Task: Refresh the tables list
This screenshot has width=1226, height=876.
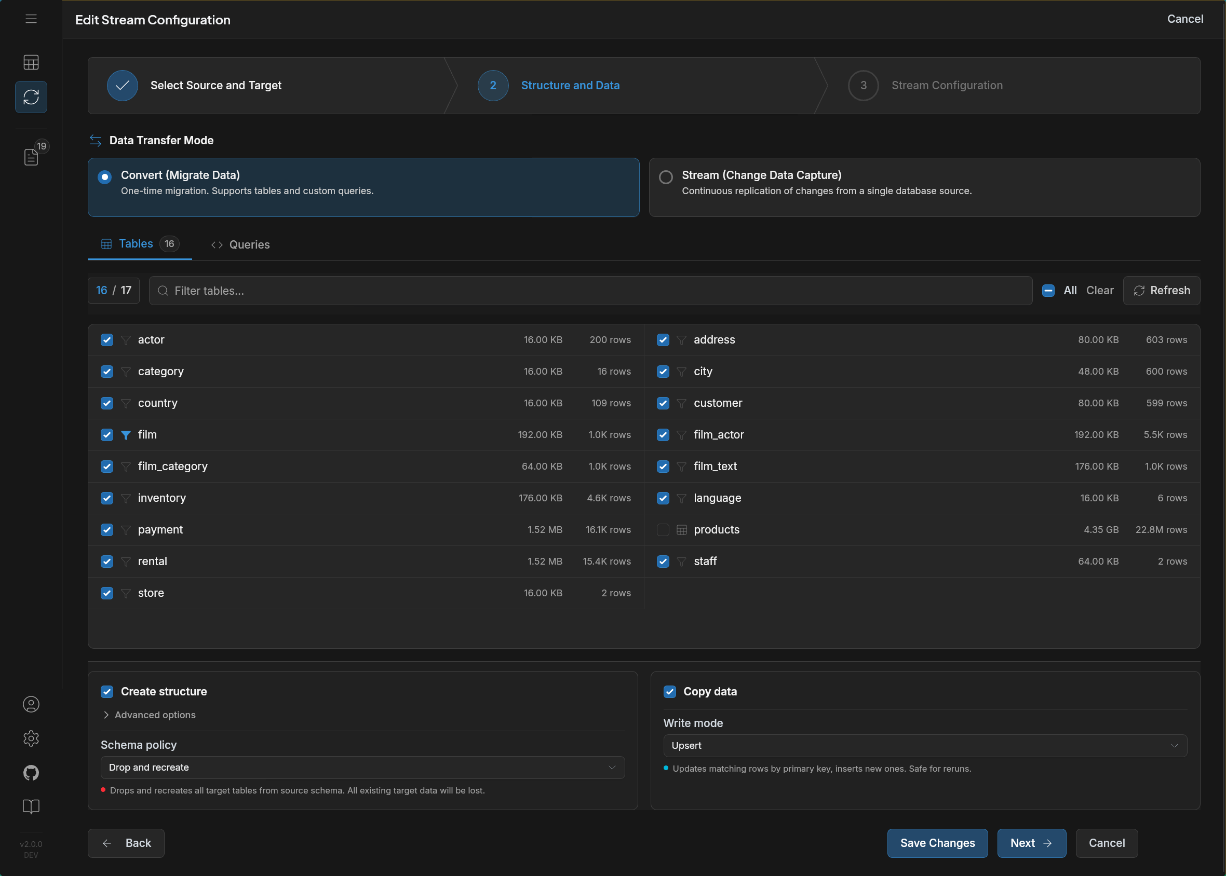Action: click(x=1161, y=291)
